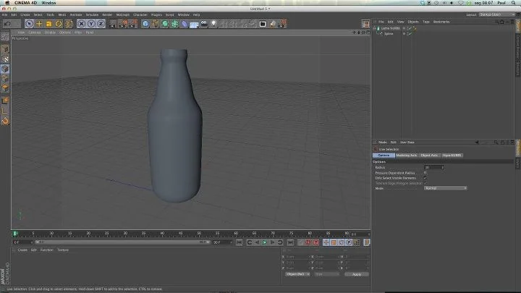The image size is (521, 293).
Task: Select the Spline child object
Action: 389,34
